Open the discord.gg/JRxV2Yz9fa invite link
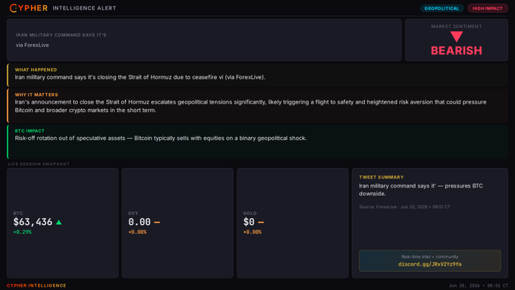The image size is (515, 290). point(429,264)
